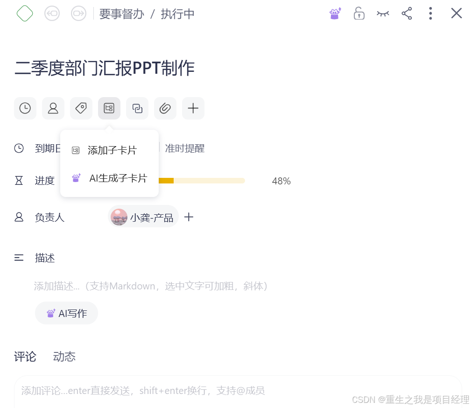Open the assignee person toolbar icon

click(53, 108)
